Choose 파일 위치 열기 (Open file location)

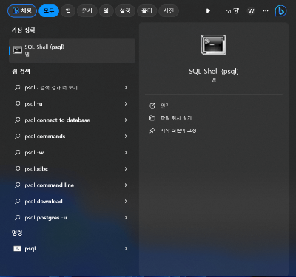pyautogui.click(x=176, y=118)
